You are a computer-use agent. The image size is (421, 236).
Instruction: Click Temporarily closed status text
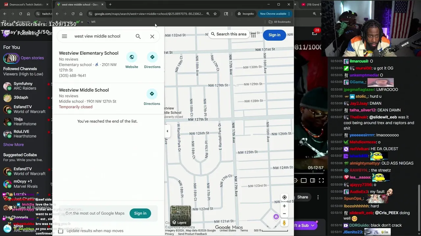[x=76, y=107]
